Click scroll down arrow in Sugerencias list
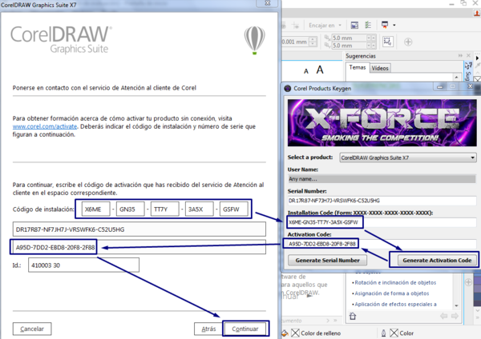 (456, 305)
